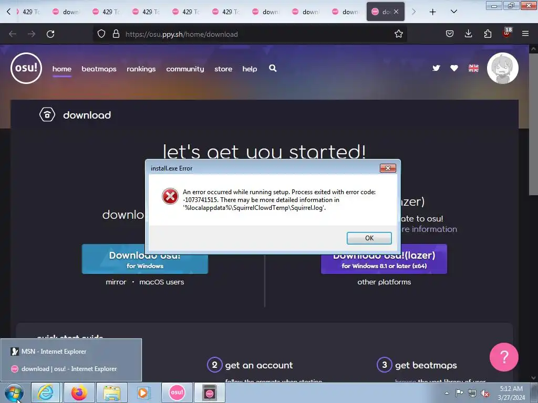Open the extensions puzzle icon
538x403 pixels.
point(488,34)
